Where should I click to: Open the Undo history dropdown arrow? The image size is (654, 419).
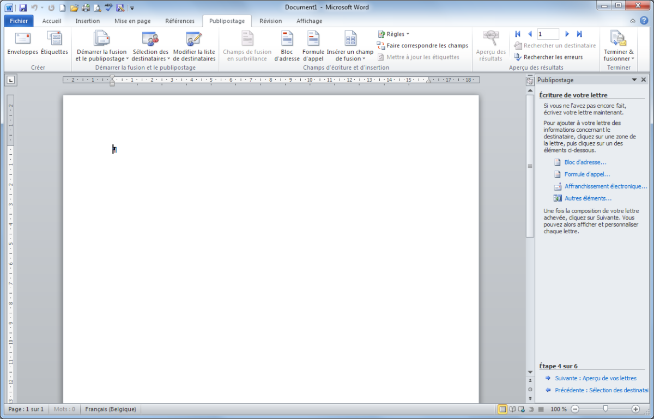(x=41, y=8)
